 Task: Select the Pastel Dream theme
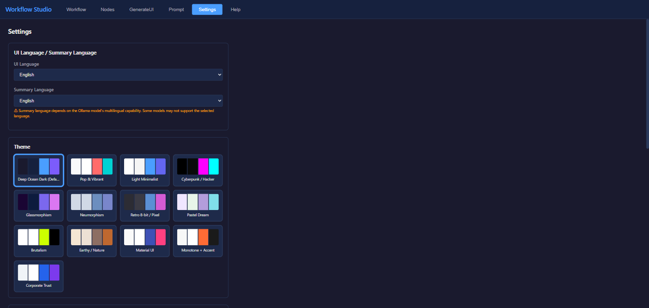click(x=198, y=206)
